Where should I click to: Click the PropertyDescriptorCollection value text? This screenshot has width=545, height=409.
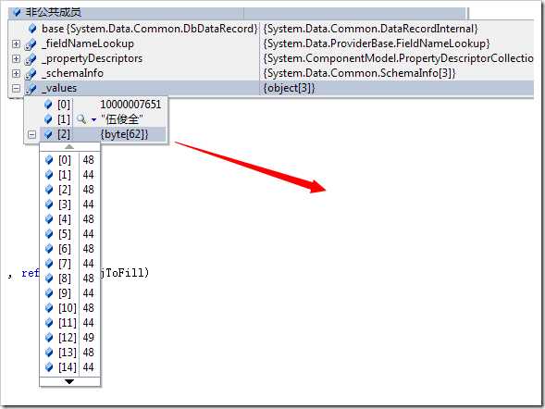pyautogui.click(x=398, y=58)
